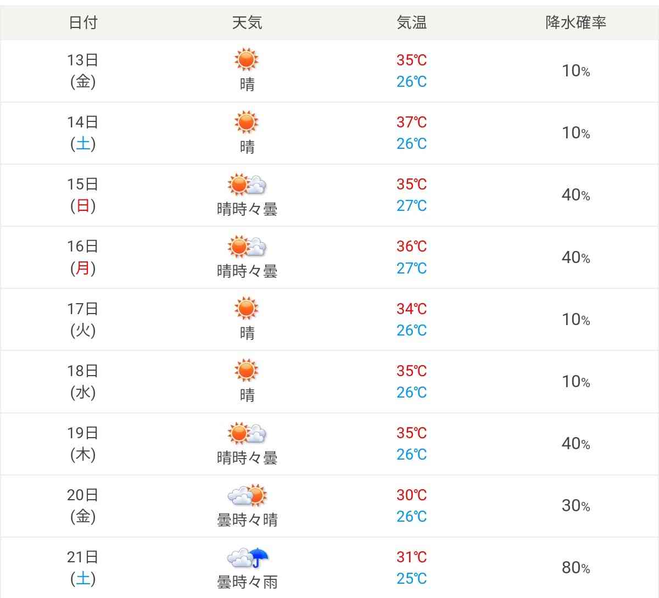Click the sunny icon for the 17th
659x598 pixels.
point(246,309)
